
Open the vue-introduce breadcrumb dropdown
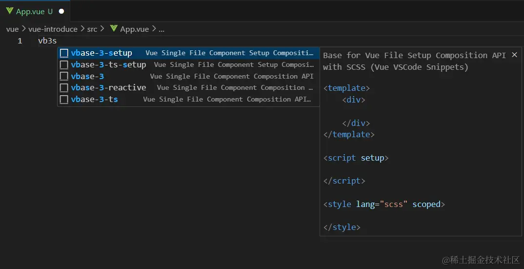pyautogui.click(x=53, y=29)
